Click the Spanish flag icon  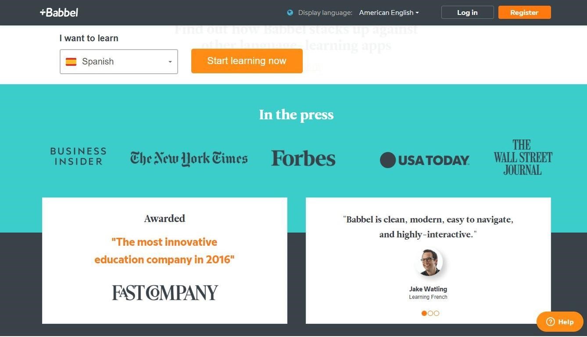pos(71,61)
